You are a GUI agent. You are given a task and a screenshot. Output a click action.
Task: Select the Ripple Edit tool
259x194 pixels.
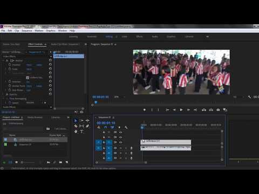(x=87, y=121)
